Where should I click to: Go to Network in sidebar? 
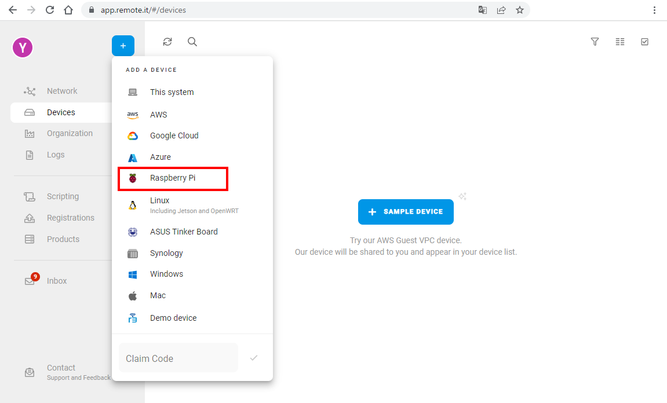[x=62, y=91]
